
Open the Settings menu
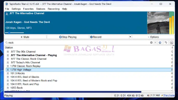(x=16, y=9)
